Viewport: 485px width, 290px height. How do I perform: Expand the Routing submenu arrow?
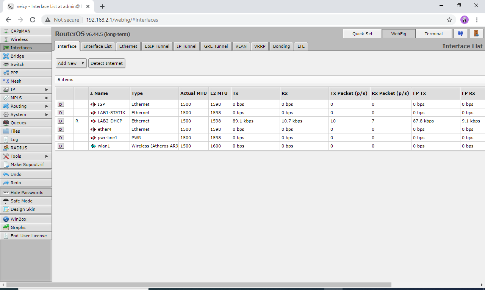point(47,106)
